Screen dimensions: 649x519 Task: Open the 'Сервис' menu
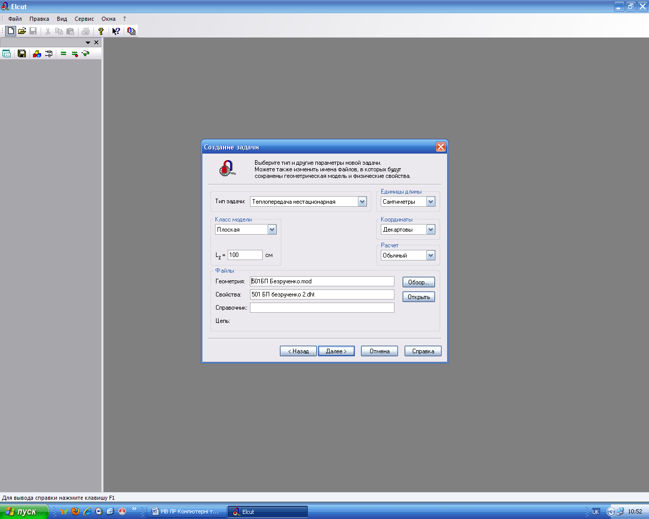(84, 19)
